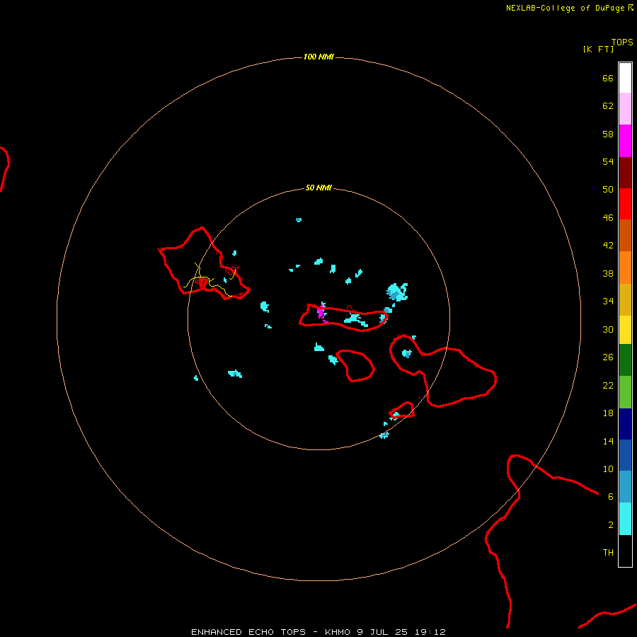This screenshot has height=637, width=637.
Task: Click the 50 NMI range ring label
Action: (x=318, y=188)
